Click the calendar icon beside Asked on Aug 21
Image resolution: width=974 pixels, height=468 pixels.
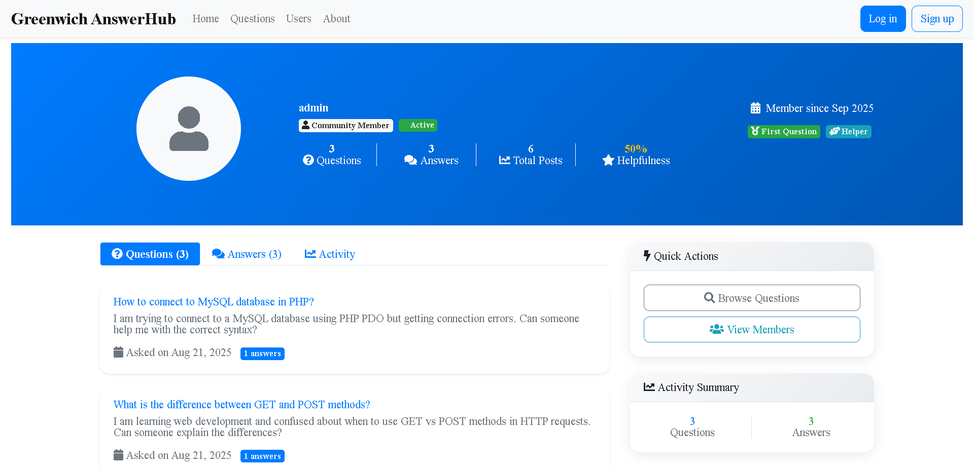point(118,352)
